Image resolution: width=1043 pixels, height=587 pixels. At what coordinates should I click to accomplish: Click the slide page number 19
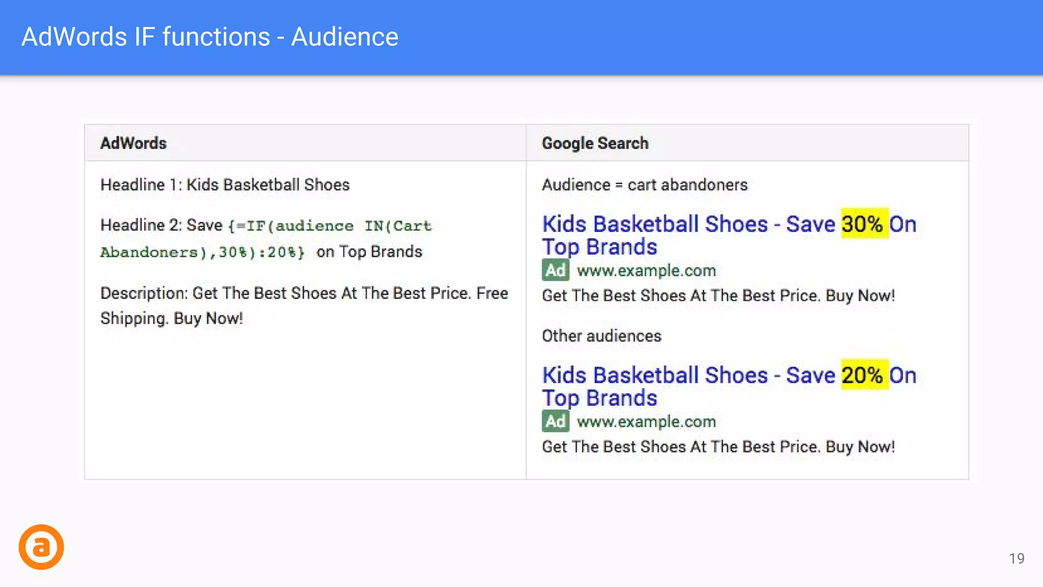tap(1017, 558)
